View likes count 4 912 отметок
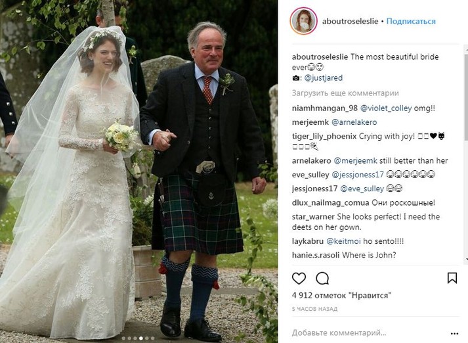 [x=341, y=296]
